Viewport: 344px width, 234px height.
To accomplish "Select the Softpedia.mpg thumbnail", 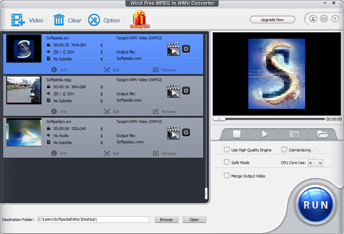I will click(24, 90).
